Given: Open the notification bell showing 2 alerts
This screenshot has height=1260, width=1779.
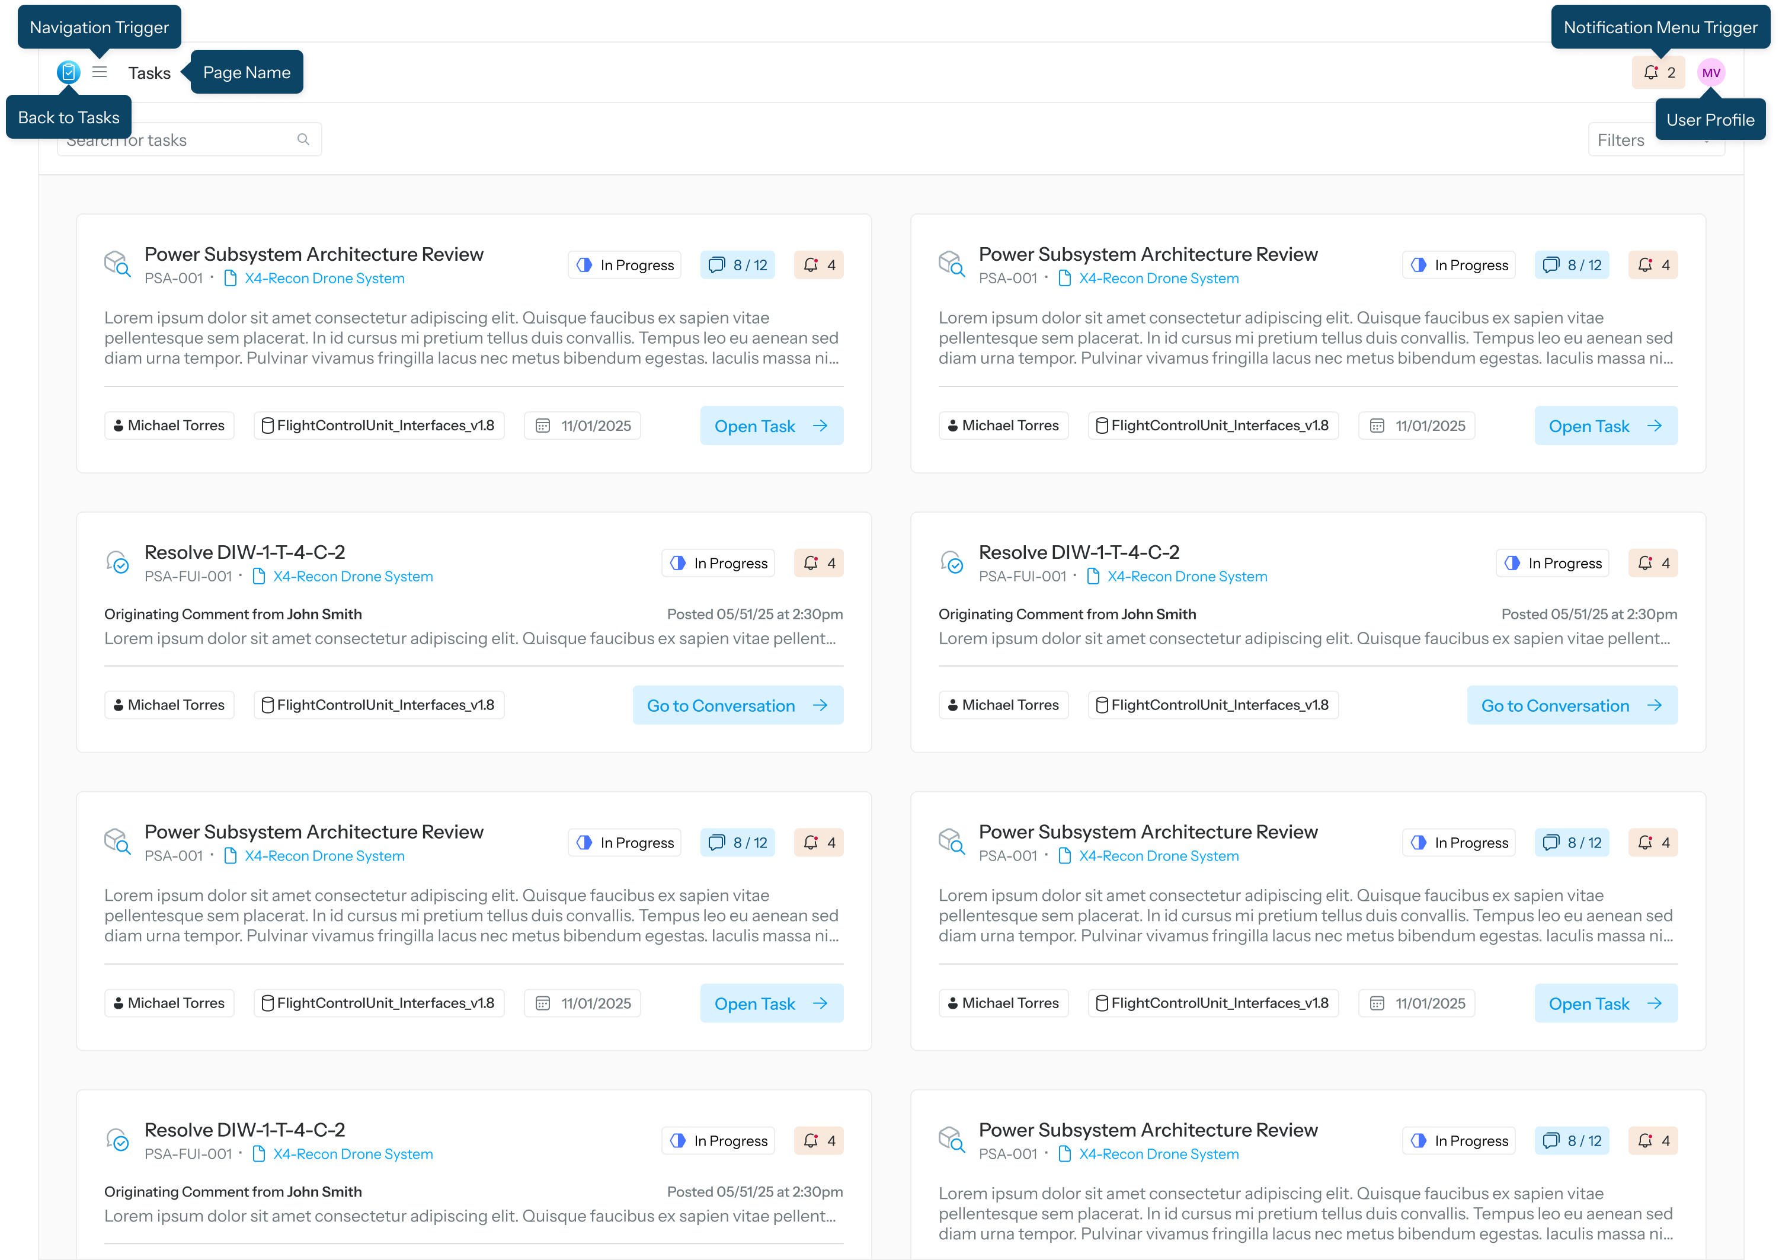Looking at the screenshot, I should click(x=1658, y=72).
